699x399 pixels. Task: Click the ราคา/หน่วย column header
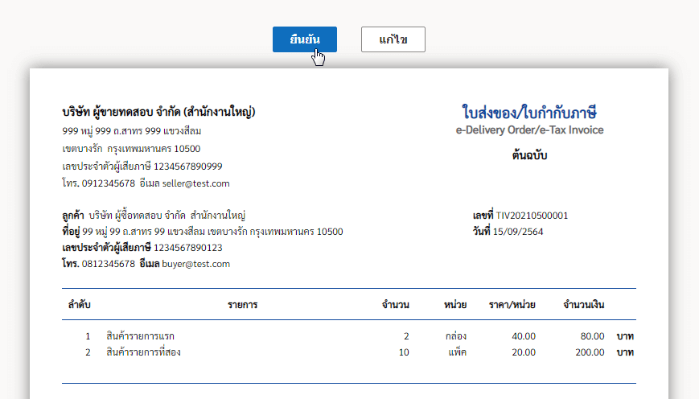(x=512, y=305)
